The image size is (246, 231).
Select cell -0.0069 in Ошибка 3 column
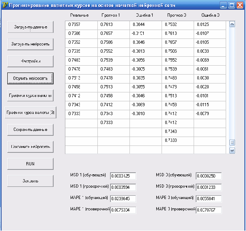pos(210,61)
